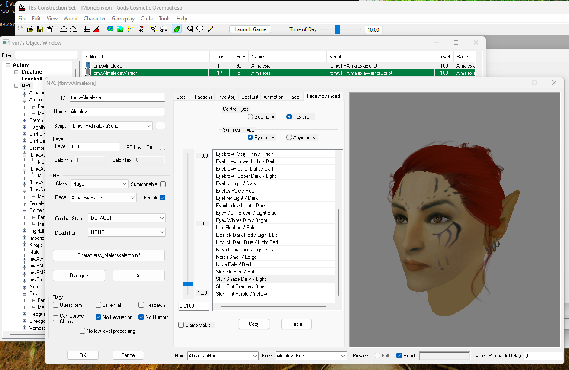
Task: Collapse NPC node in object tree
Action: [16, 86]
